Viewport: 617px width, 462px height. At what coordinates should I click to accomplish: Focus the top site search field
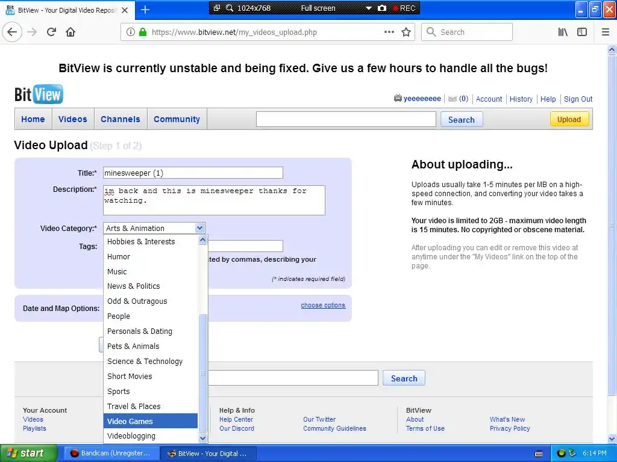tap(346, 120)
